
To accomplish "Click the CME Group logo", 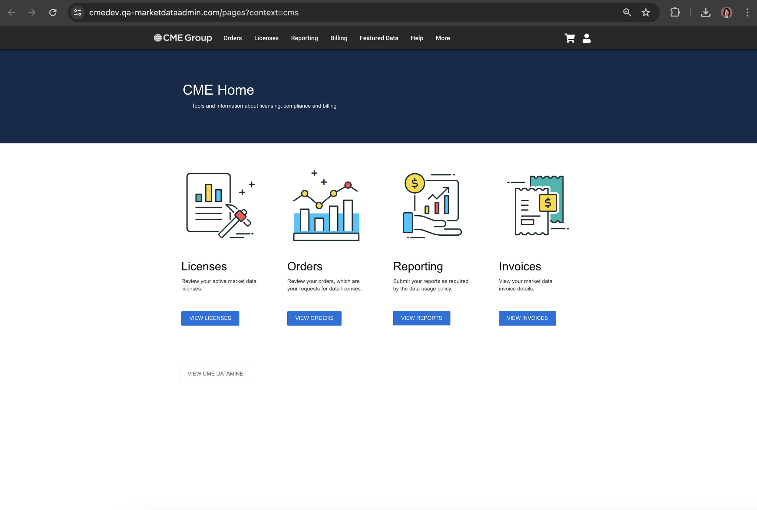I will [183, 38].
